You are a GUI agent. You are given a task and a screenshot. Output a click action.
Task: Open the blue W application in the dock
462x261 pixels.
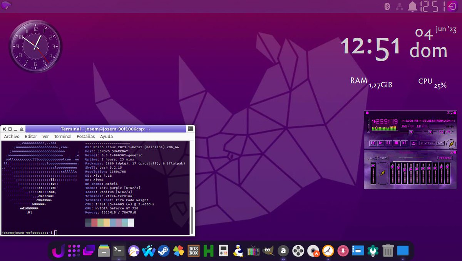[x=148, y=251]
